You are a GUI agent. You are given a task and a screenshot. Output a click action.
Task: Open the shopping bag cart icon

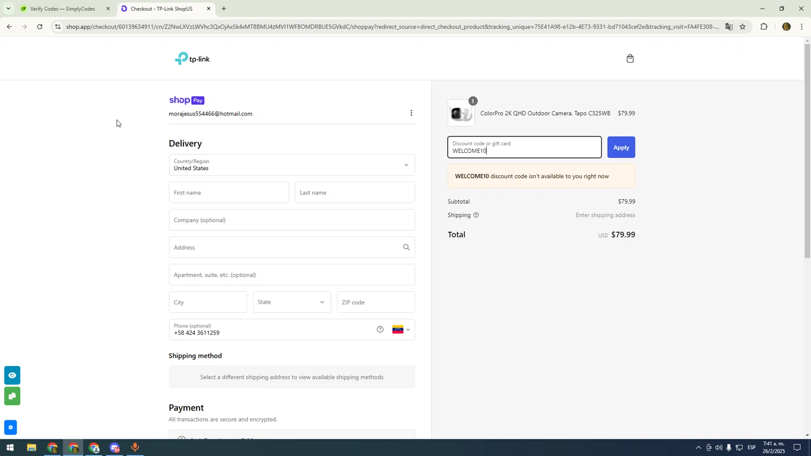(630, 58)
